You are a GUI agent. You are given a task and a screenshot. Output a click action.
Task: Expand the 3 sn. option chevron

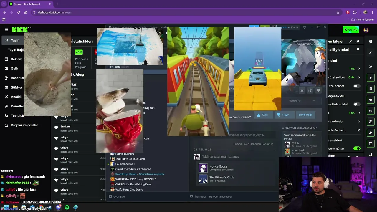(359, 113)
